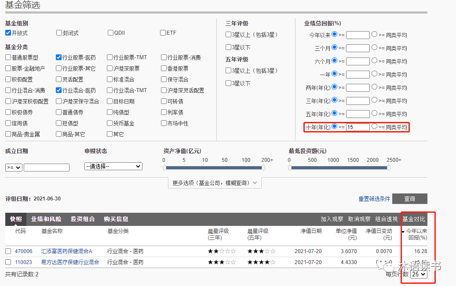Switch to the 业绩和风险 tab
Image resolution: width=456 pixels, height=286 pixels.
[x=47, y=219]
